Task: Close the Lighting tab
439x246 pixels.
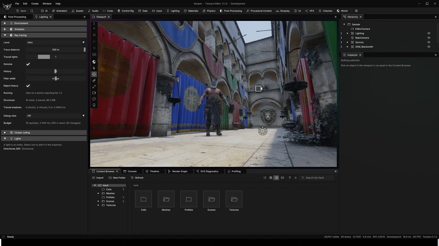Action: coord(50,17)
